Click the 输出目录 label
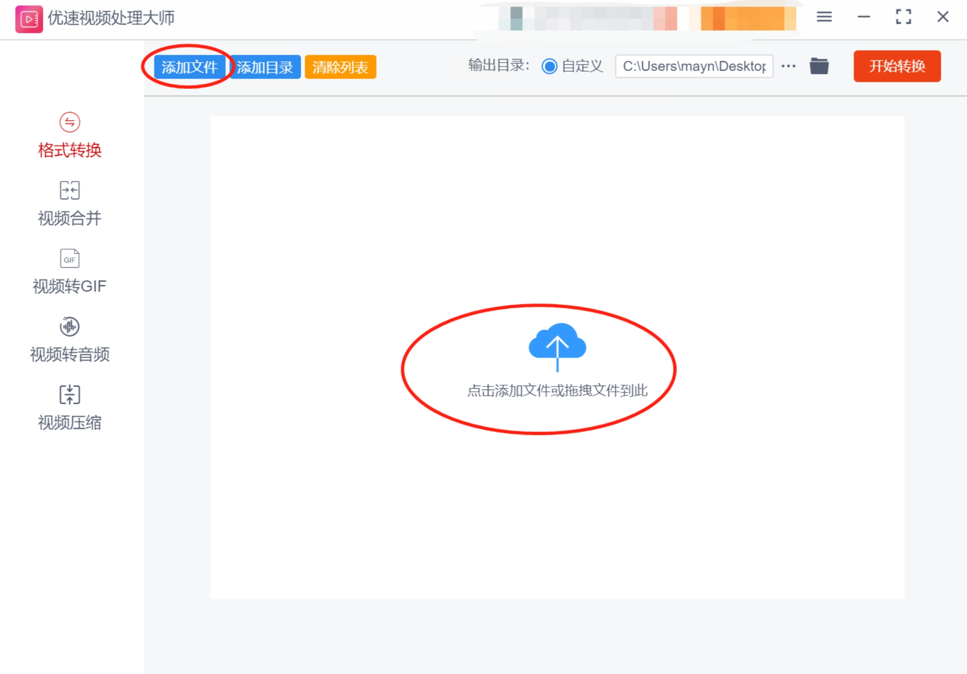Viewport: 967px width, 674px height. [499, 66]
